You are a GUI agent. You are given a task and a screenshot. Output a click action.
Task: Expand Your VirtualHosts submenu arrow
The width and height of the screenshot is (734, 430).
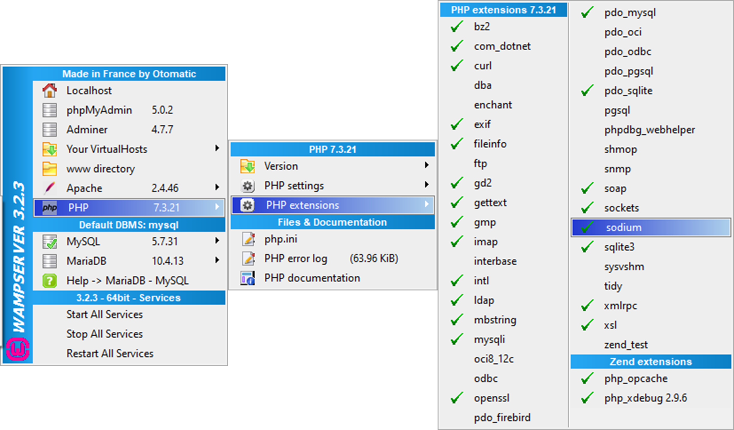tap(217, 148)
